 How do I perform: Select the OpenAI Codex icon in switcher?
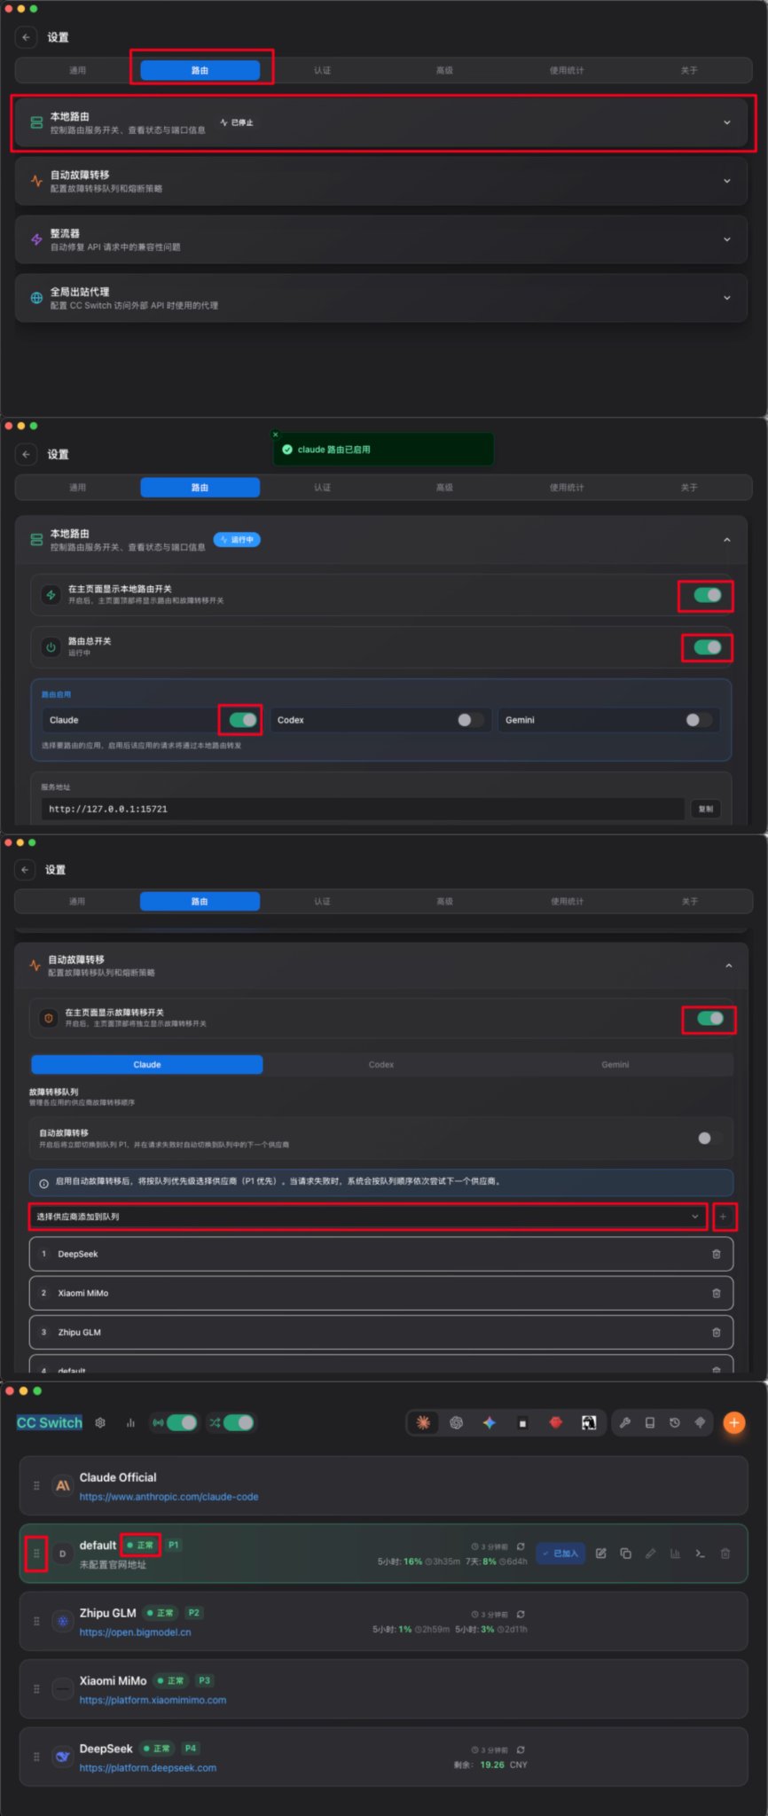tap(456, 1422)
